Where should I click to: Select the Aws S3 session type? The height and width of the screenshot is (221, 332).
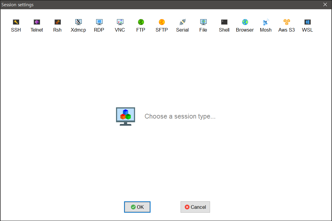click(x=286, y=25)
